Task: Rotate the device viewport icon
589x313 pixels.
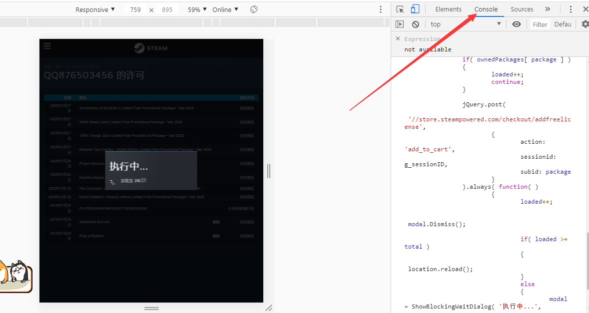Action: click(x=254, y=9)
